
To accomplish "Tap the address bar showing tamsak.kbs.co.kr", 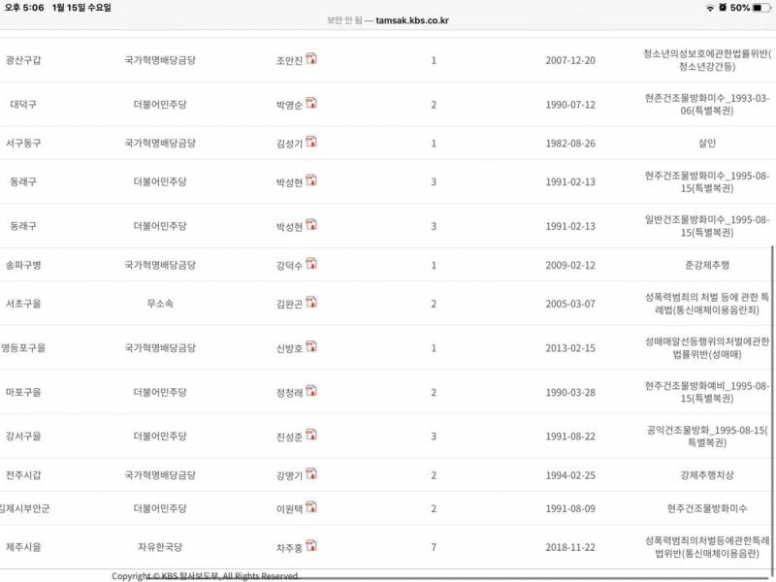I will 388,21.
